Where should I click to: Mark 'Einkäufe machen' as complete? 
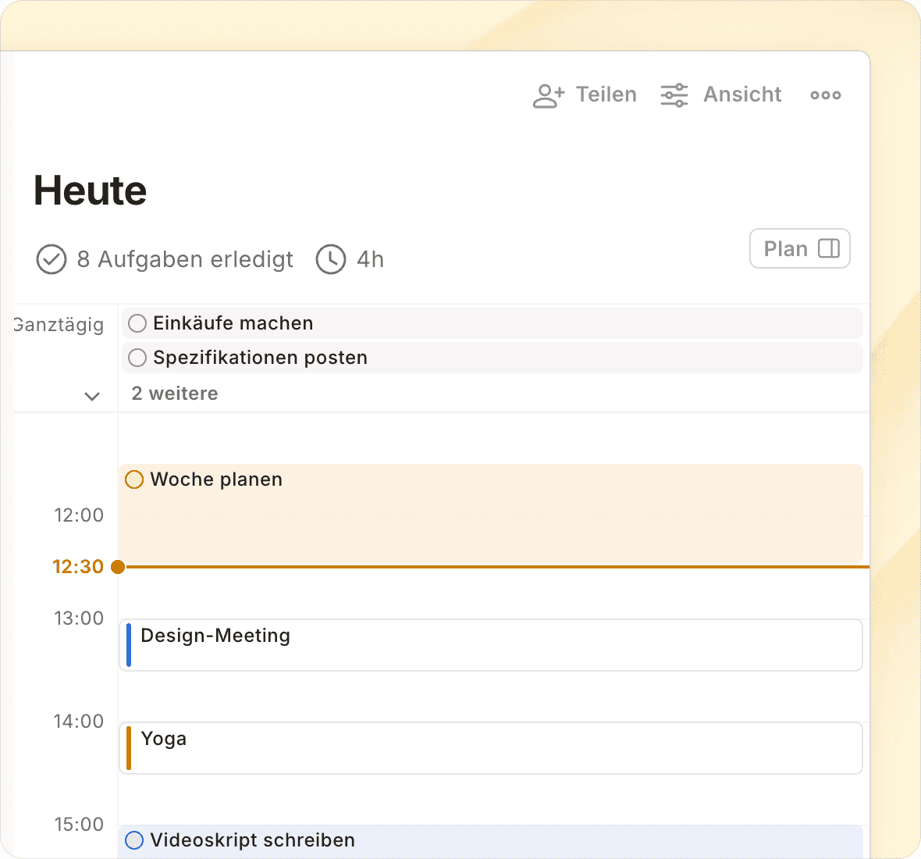[137, 323]
